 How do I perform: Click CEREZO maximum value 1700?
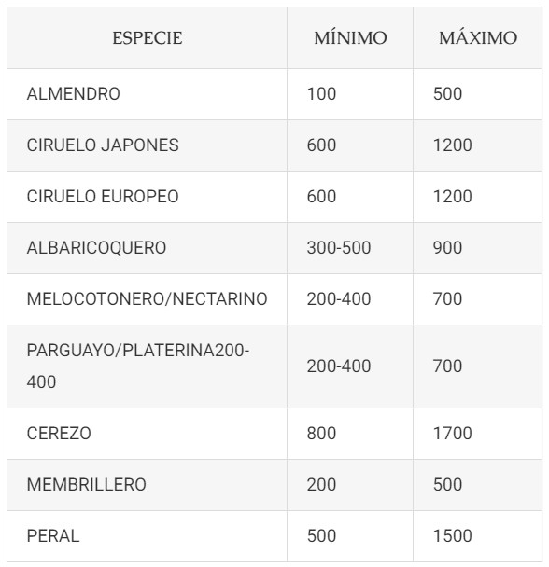(452, 434)
